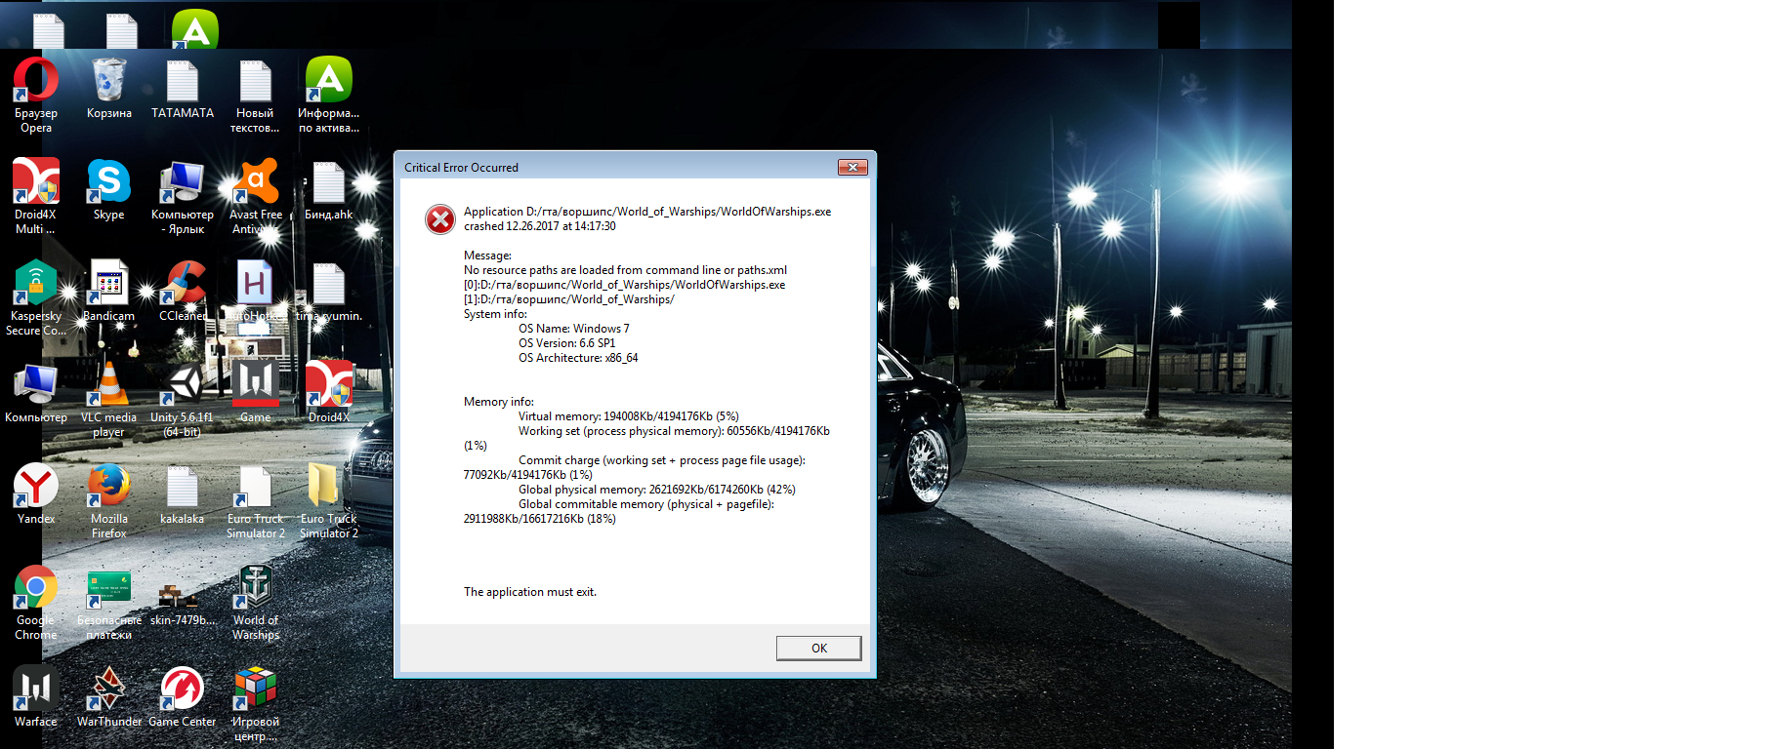Open the Компьютер desktop icon
The width and height of the screenshot is (1787, 749).
(36, 384)
